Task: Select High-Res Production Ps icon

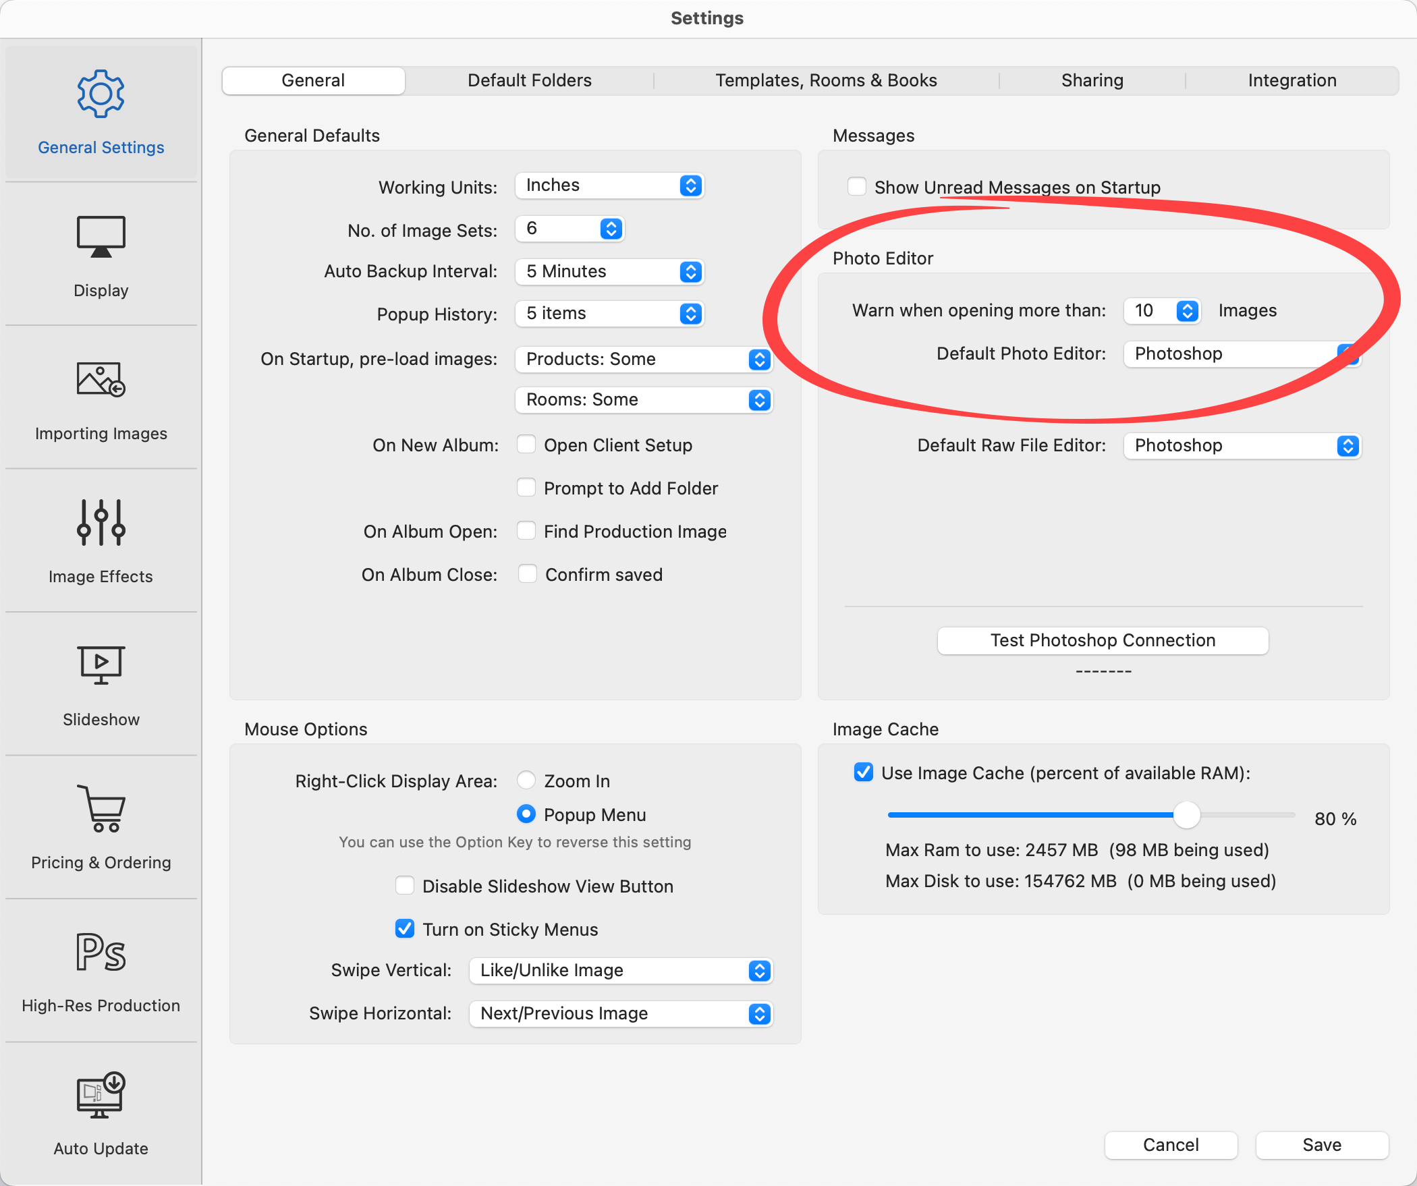Action: 101,952
